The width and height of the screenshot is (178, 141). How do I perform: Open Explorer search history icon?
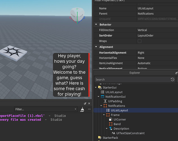173,79
